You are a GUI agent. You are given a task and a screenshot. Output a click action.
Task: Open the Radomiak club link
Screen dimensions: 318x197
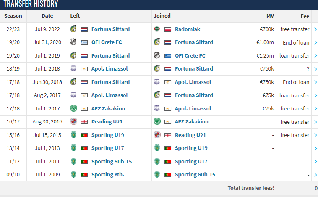point(188,29)
